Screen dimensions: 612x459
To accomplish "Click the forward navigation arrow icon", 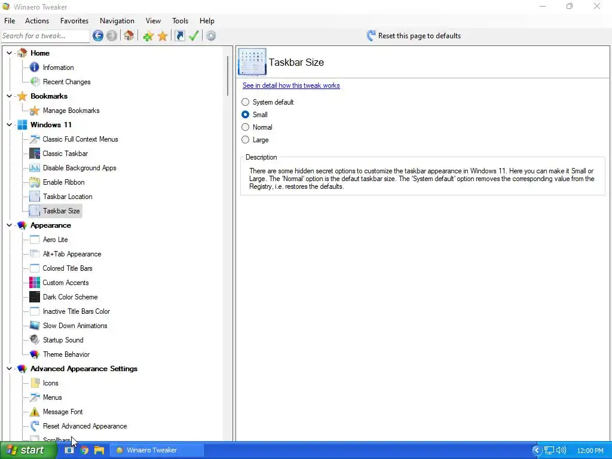I will [112, 36].
